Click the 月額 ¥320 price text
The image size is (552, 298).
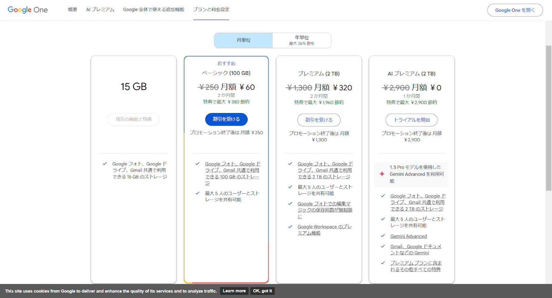coord(333,88)
